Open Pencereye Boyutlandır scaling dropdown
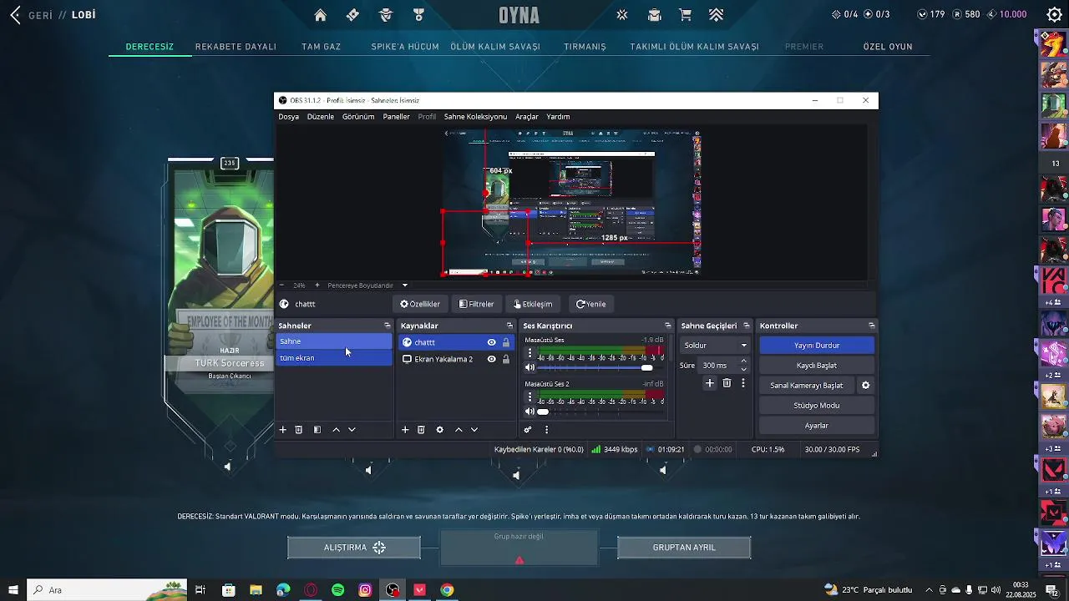 (x=367, y=285)
